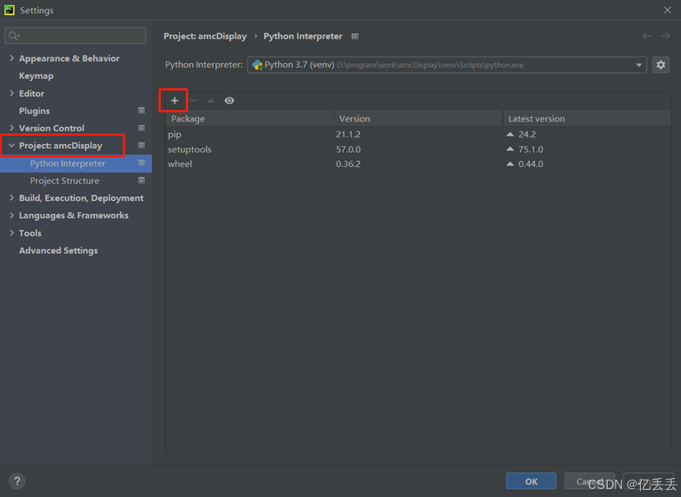Screen dimensions: 681x497
Task: Click the help question mark icon
Action: tap(17, 481)
